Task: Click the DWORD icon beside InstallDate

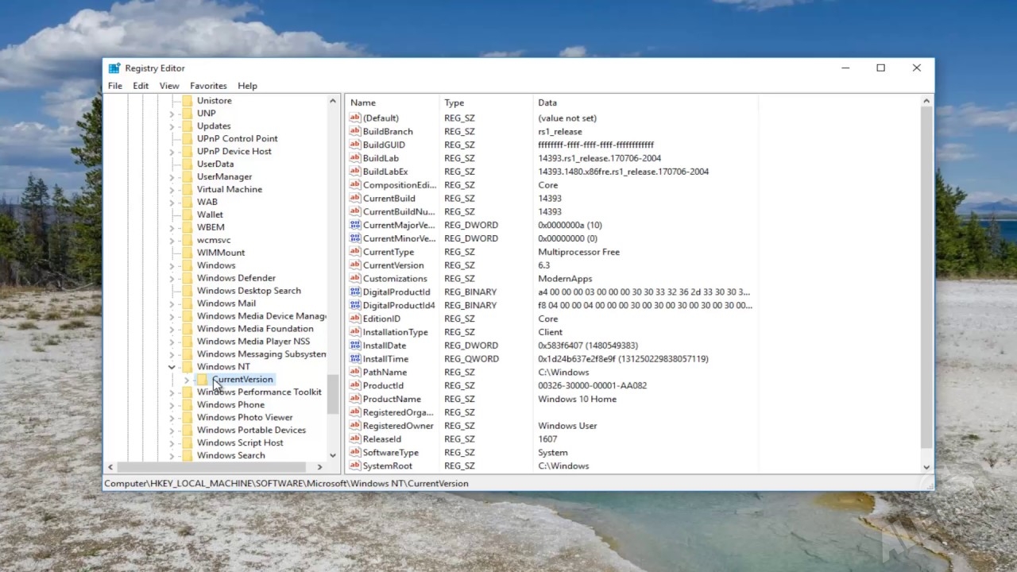Action: pos(355,346)
